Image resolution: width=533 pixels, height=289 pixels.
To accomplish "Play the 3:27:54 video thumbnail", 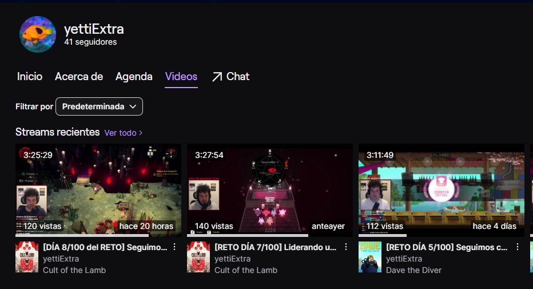I will [x=270, y=190].
